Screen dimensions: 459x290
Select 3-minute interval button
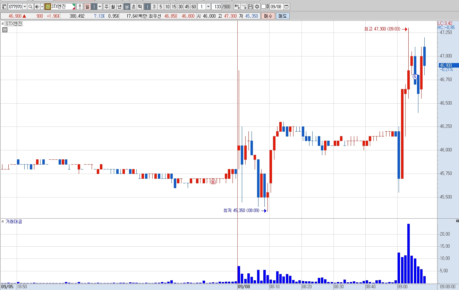pyautogui.click(x=154, y=7)
